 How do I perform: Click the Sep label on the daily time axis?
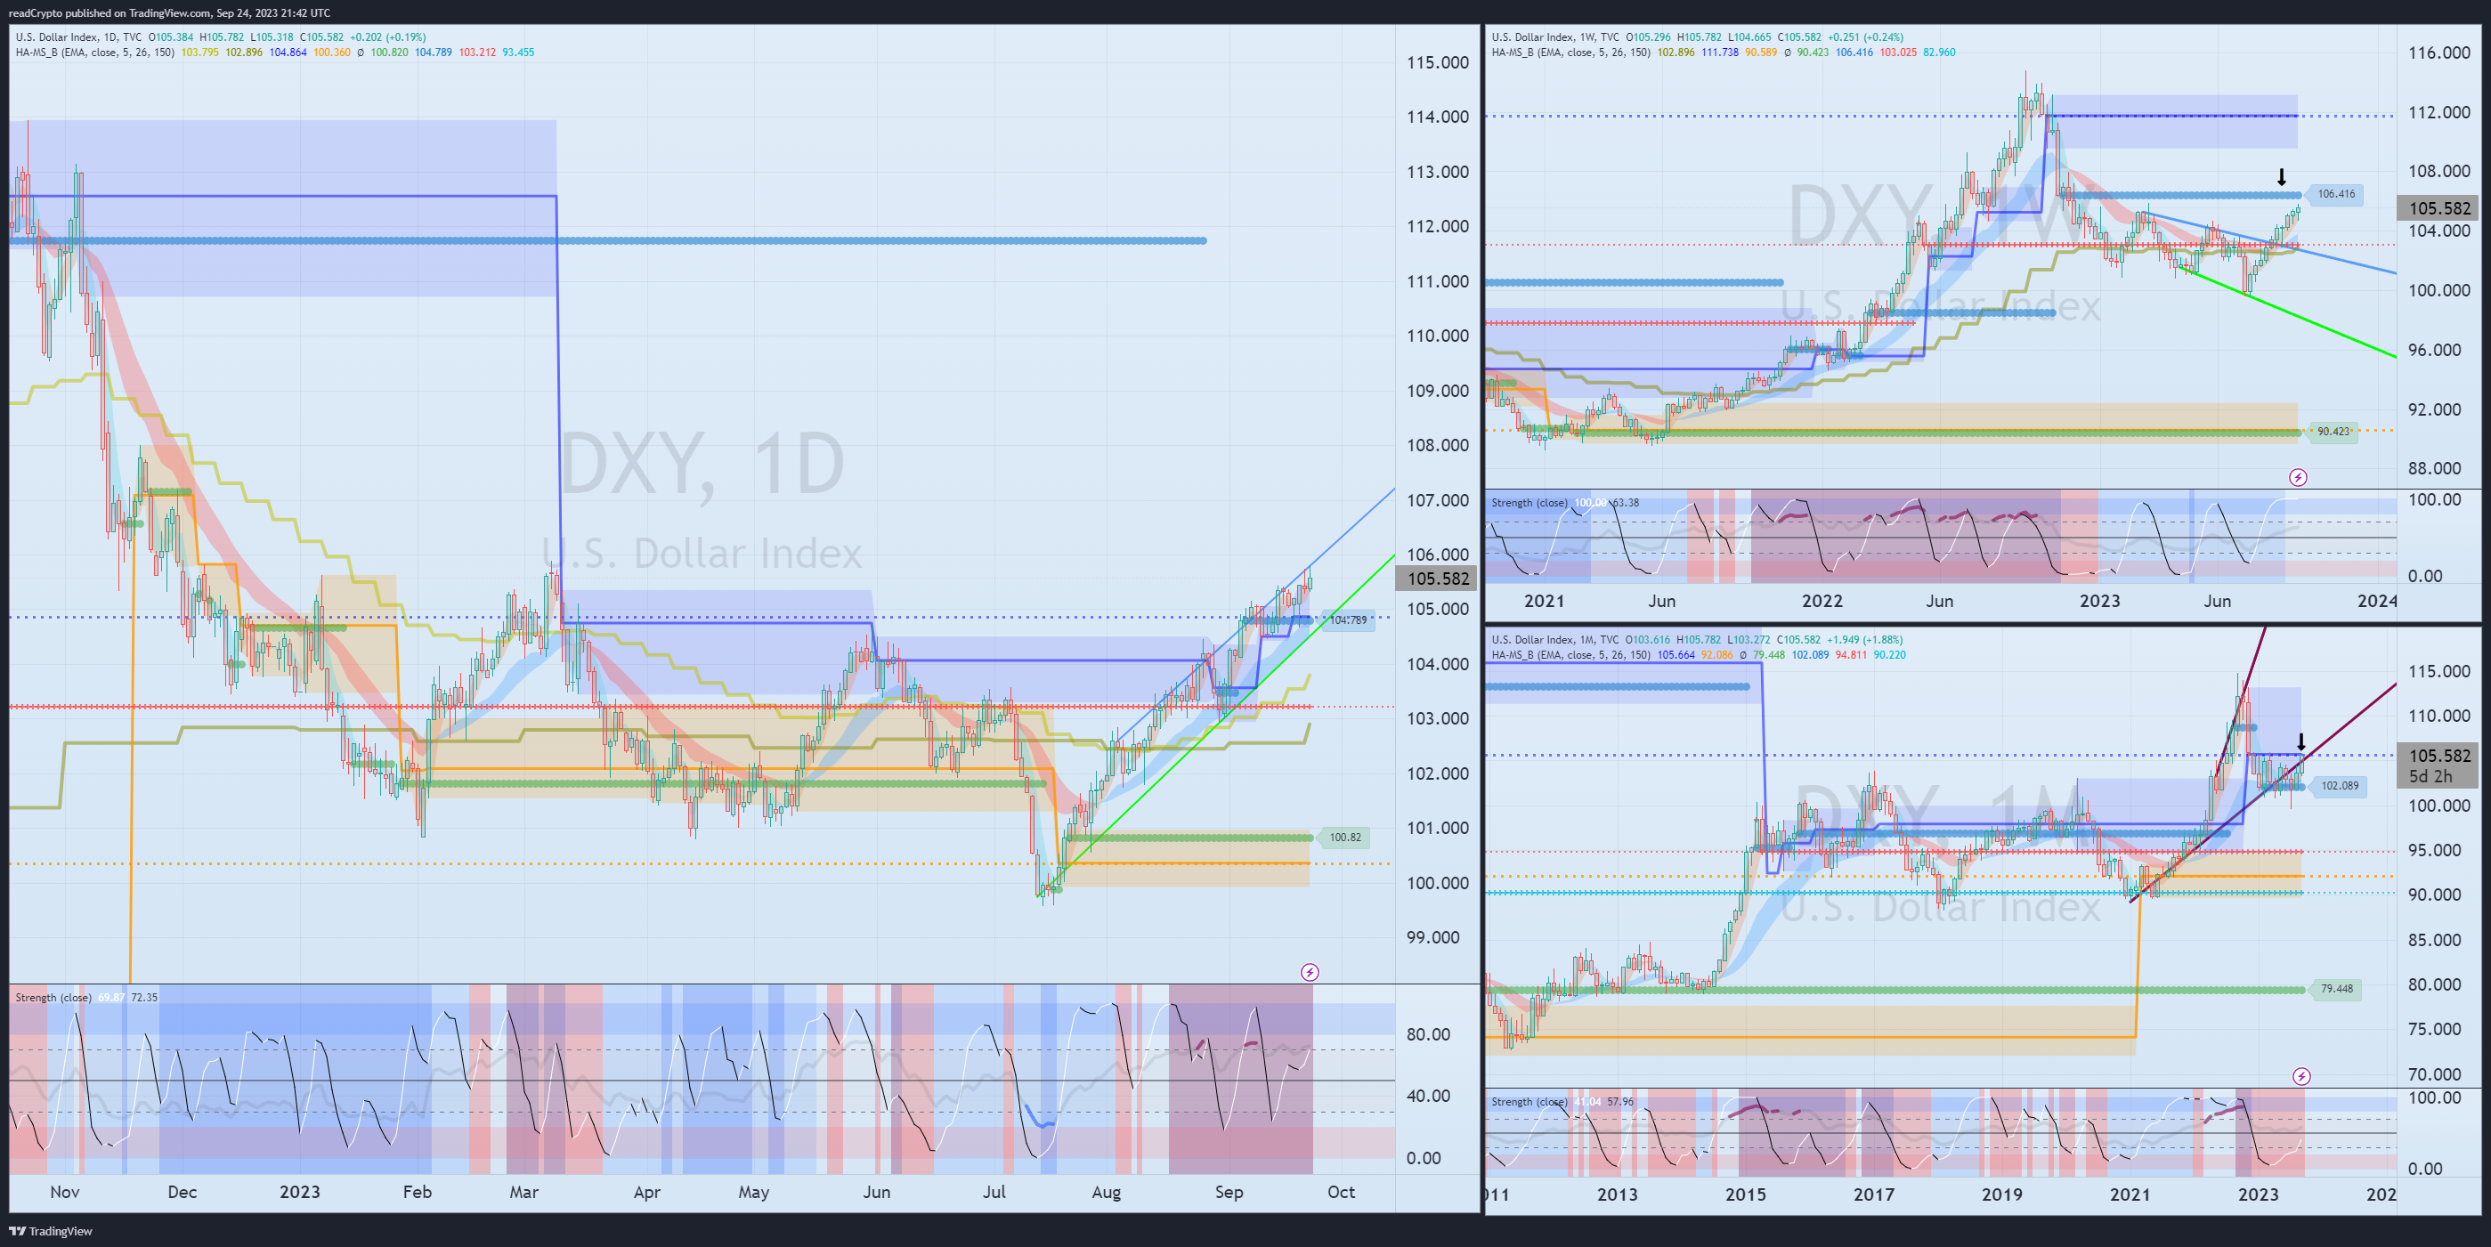1229,1192
